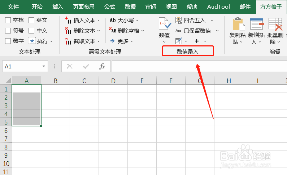Screen dimensions: 287x175
Task: Expand the 插入文本 dropdown arrow
Action: click(x=99, y=21)
